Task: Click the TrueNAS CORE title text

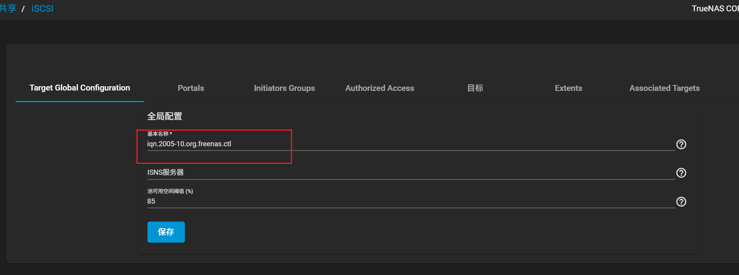Action: (x=714, y=9)
